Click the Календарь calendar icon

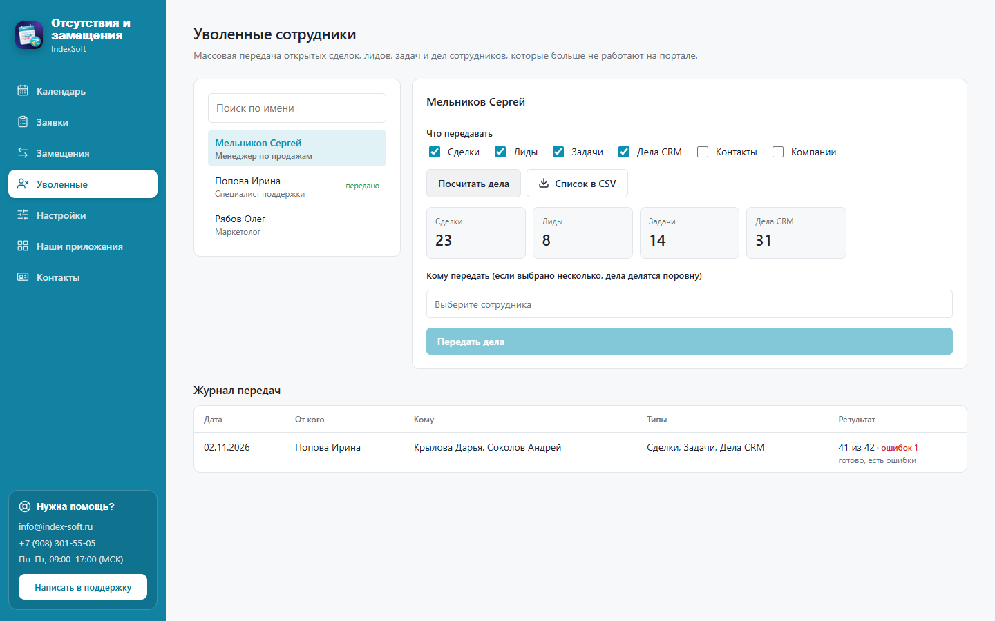(x=23, y=90)
